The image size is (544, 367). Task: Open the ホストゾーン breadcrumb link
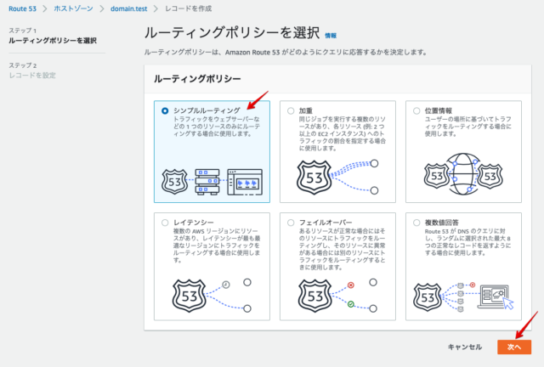click(74, 8)
